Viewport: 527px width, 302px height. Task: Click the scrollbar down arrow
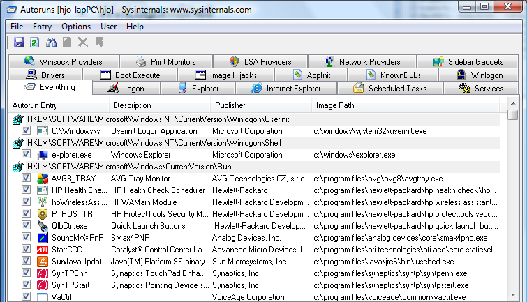tap(513, 294)
